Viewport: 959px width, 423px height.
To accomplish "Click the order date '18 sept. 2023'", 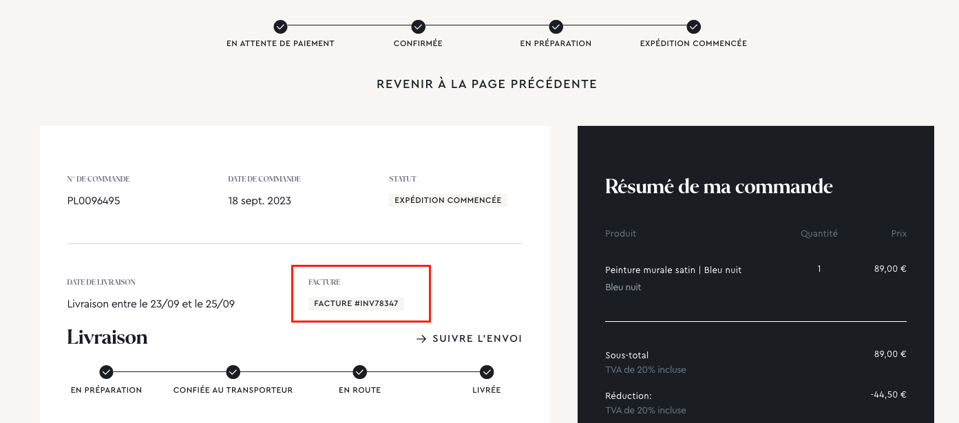I will (x=260, y=201).
